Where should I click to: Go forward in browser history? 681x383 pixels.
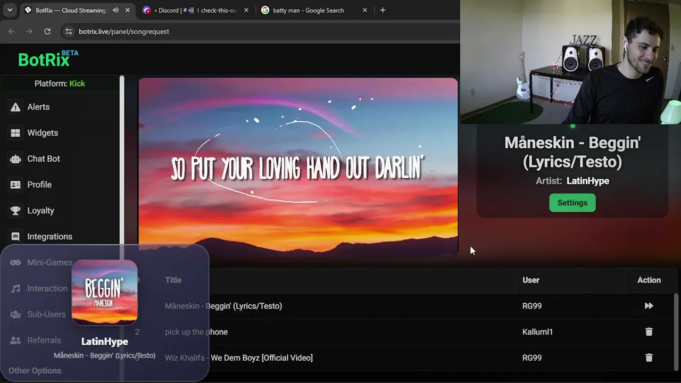[x=29, y=31]
